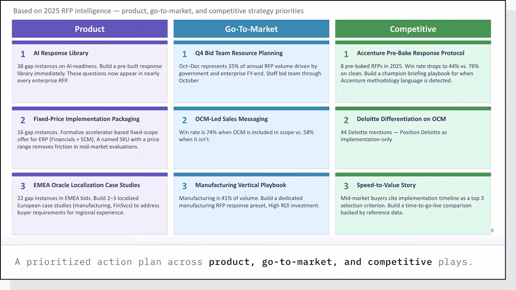The height and width of the screenshot is (290, 516).
Task: Click the '8 pre-baked RFPs in 2025' paragraph
Action: [410, 73]
